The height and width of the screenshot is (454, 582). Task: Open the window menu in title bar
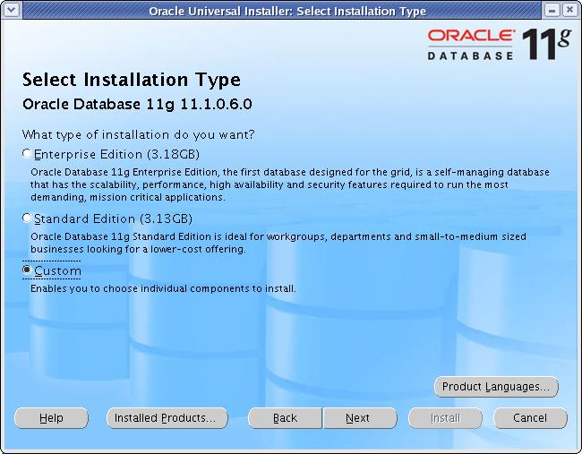tap(12, 10)
